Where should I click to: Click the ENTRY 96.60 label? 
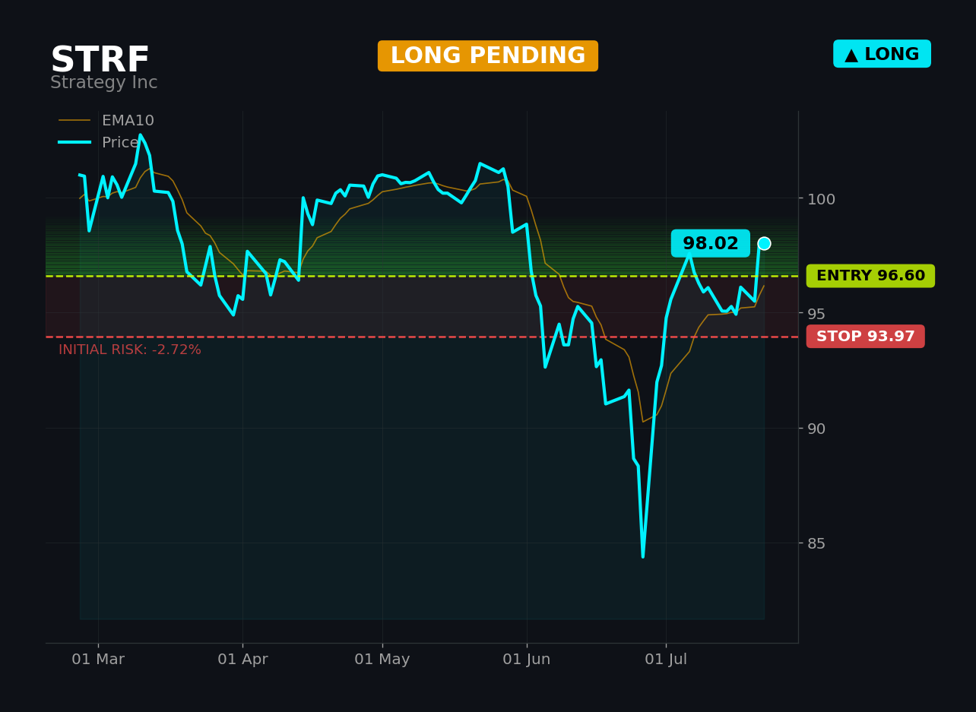point(870,276)
